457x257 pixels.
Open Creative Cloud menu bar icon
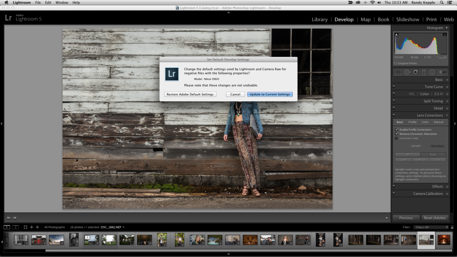(358, 3)
